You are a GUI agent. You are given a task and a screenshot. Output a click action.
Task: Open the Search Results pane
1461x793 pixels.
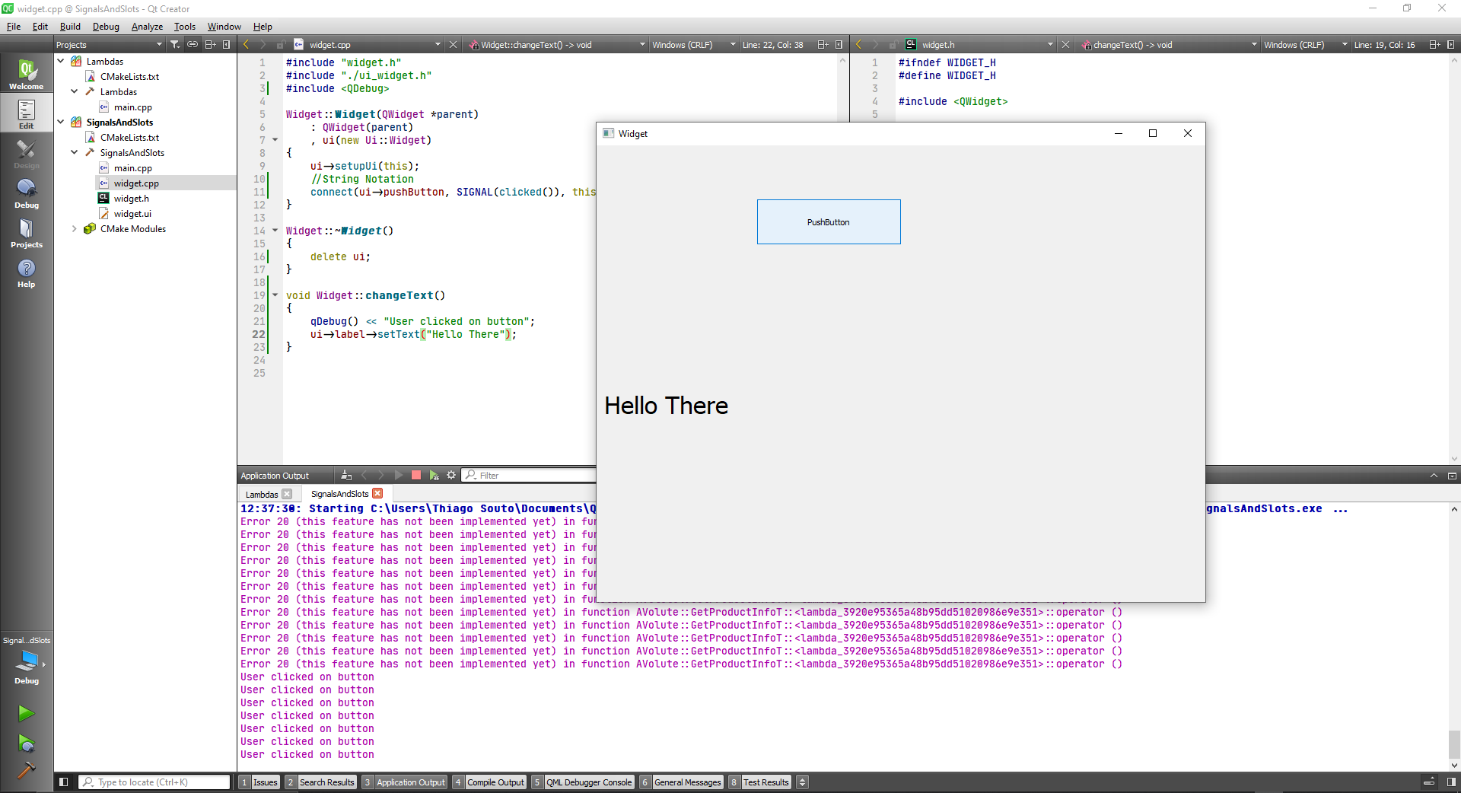[320, 782]
